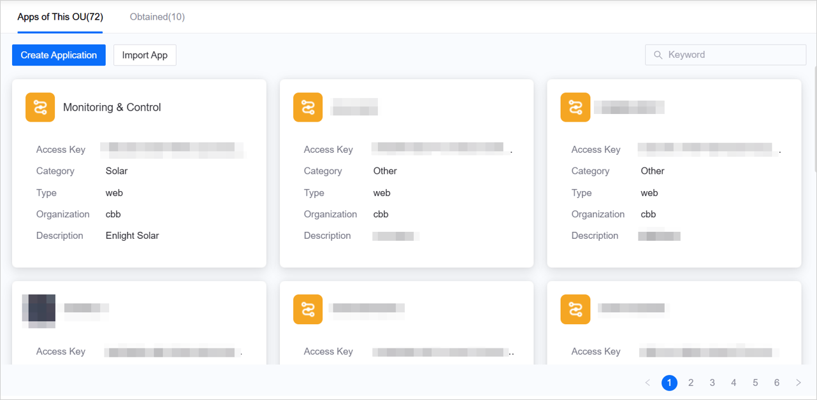Switch to the Apps of This OU tab
This screenshot has height=400, width=817.
pyautogui.click(x=60, y=17)
